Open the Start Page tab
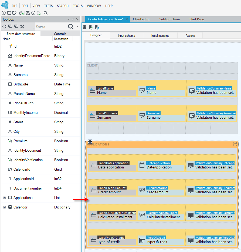The height and width of the screenshot is (252, 241). [197, 19]
